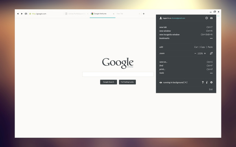This screenshot has width=236, height=147.
Task: Click the I'm Feeling Lucky button
Action: [x=127, y=82]
